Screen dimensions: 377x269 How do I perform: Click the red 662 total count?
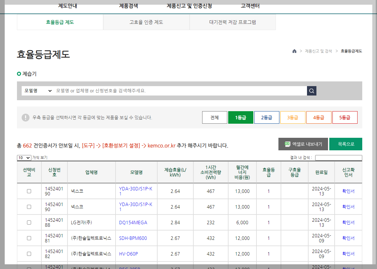click(28, 146)
